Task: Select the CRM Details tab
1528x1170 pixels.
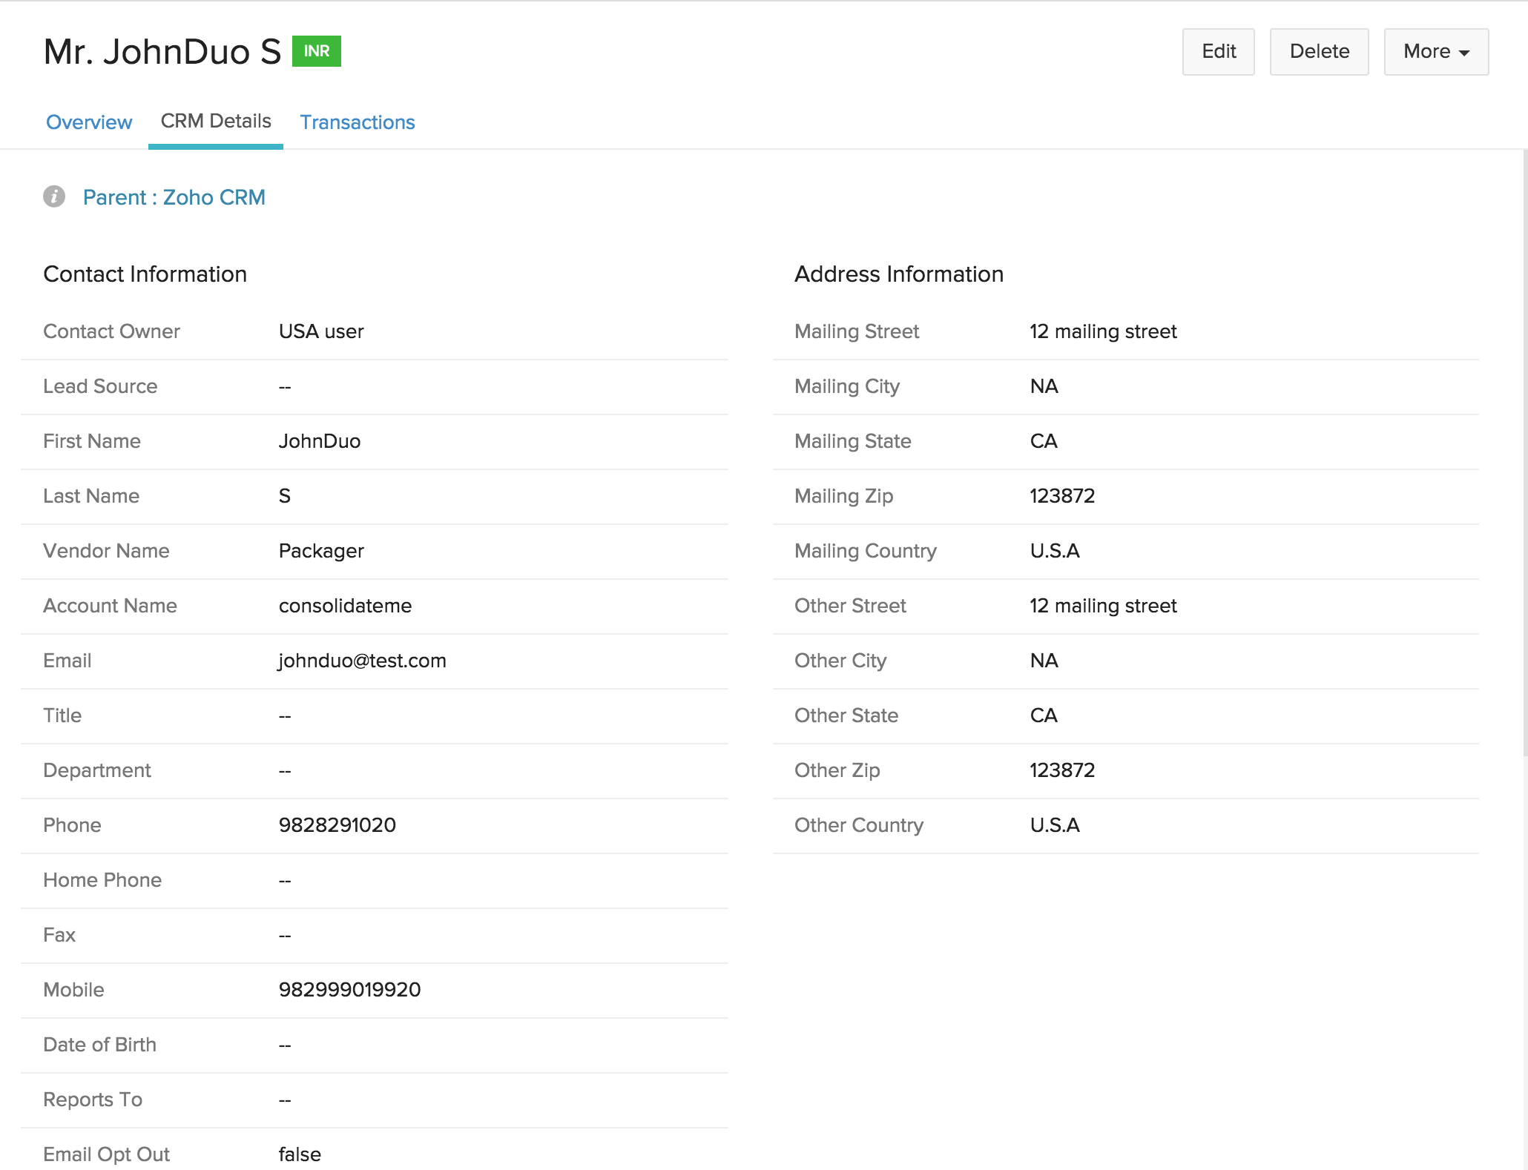Action: (x=215, y=121)
